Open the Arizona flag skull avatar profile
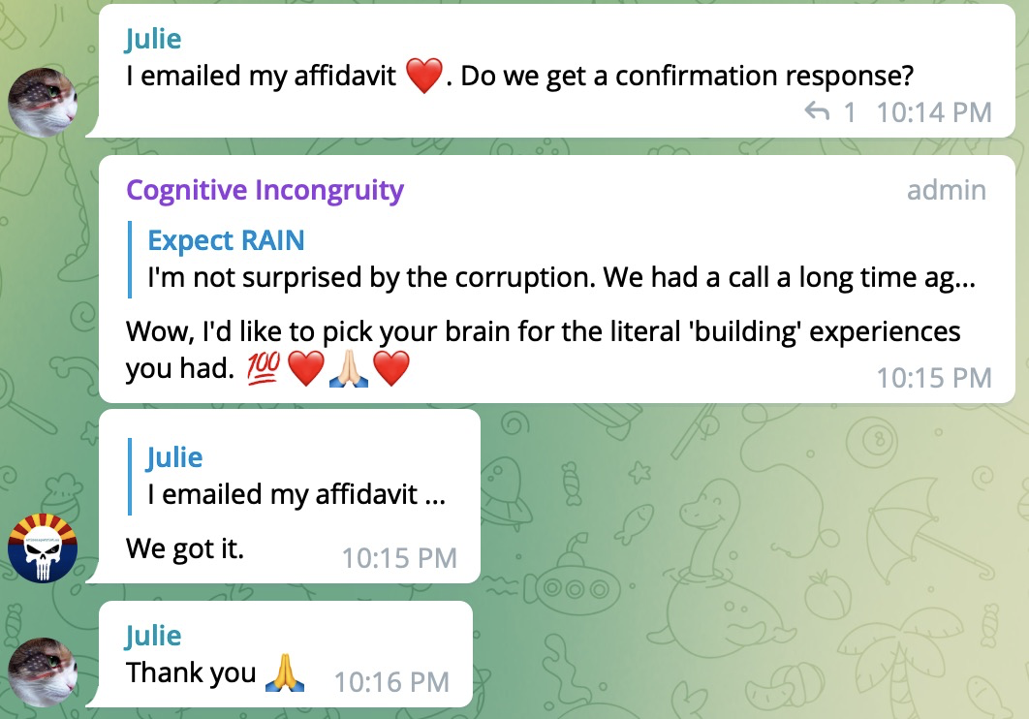The image size is (1029, 719). point(43,548)
